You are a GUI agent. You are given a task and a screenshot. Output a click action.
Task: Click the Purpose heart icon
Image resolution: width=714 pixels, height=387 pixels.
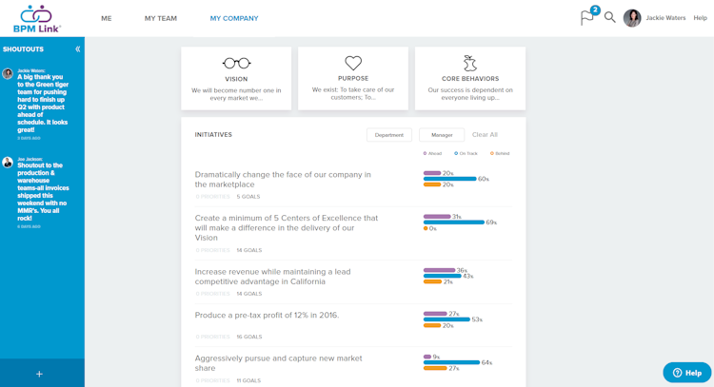(x=353, y=64)
